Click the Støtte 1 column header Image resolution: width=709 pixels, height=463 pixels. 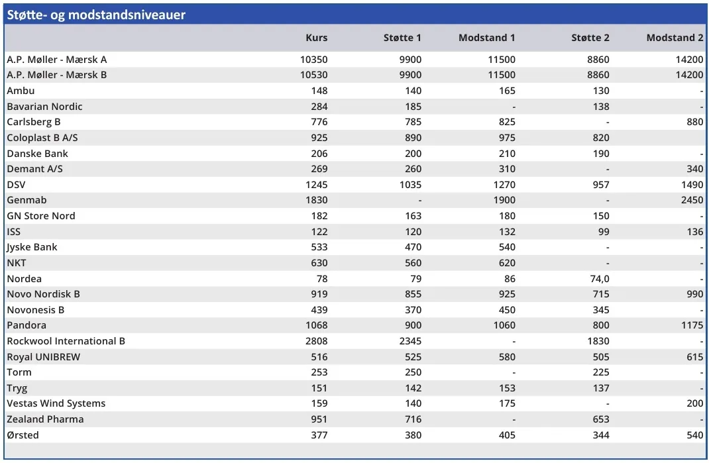click(x=402, y=38)
